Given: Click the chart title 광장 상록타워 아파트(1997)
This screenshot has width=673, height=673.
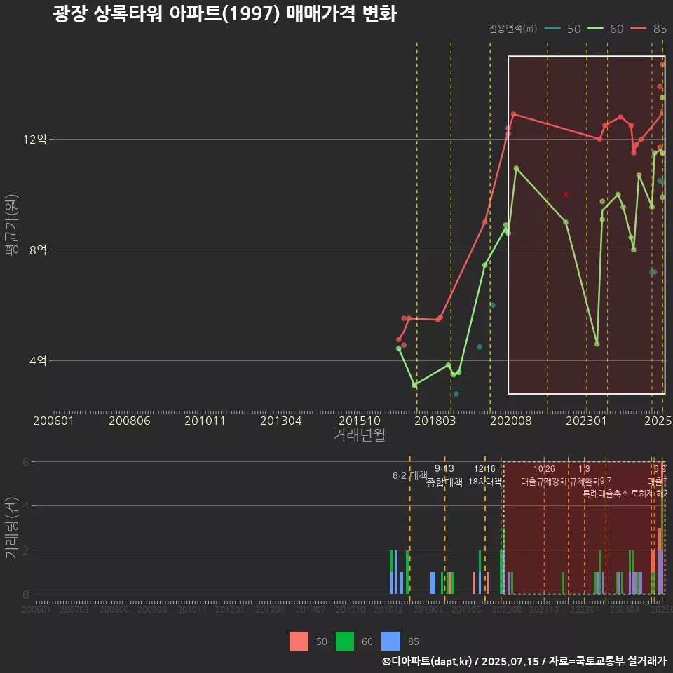Looking at the screenshot, I should pyautogui.click(x=166, y=14).
